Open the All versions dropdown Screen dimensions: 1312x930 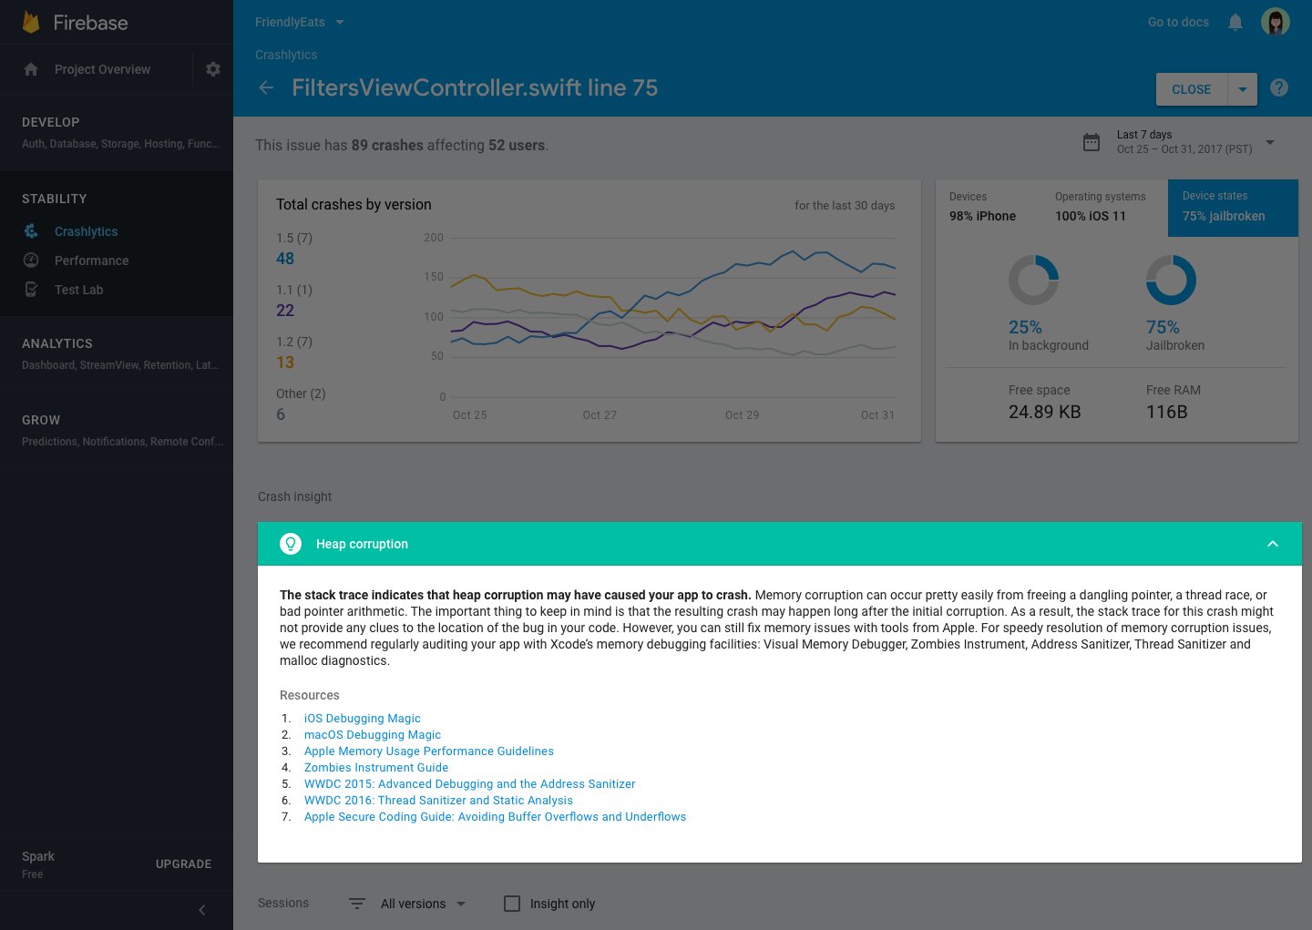(423, 904)
